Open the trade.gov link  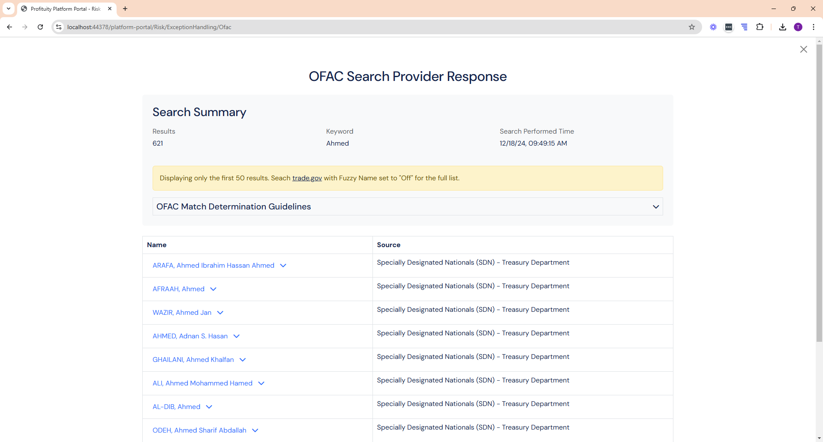[x=307, y=178]
